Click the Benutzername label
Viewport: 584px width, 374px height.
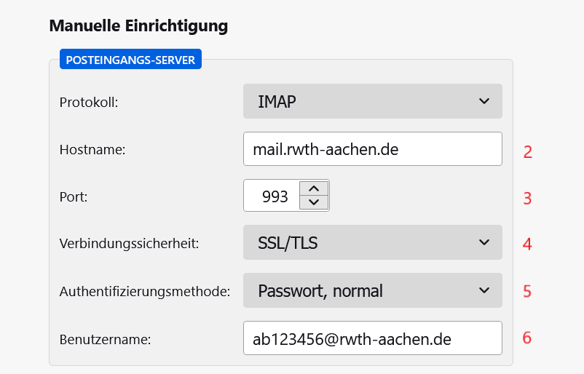tap(105, 339)
